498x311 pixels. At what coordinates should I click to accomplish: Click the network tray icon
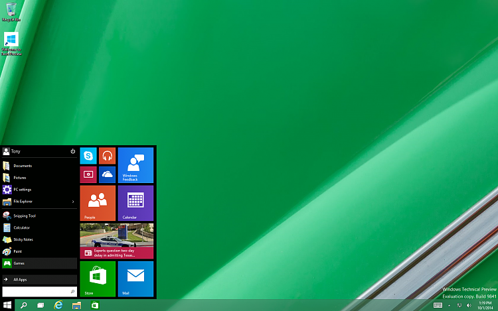[x=459, y=305]
